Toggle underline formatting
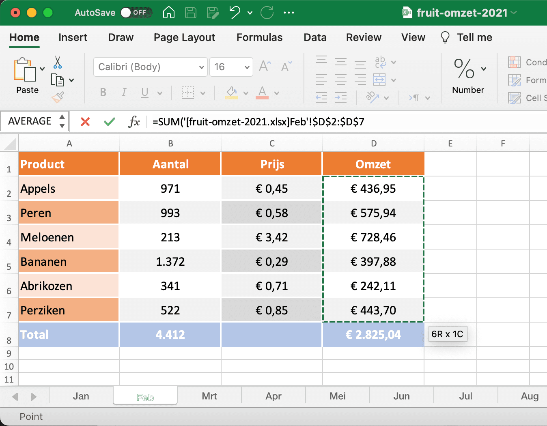Screen dimensions: 547x426 tap(145, 93)
